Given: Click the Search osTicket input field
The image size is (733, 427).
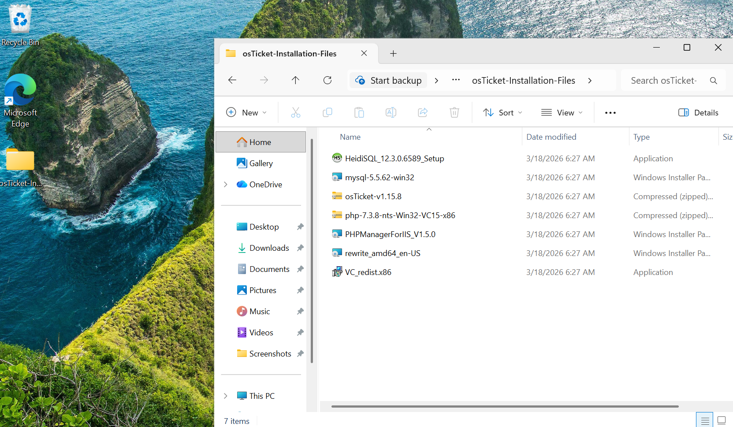Looking at the screenshot, I should pyautogui.click(x=664, y=81).
